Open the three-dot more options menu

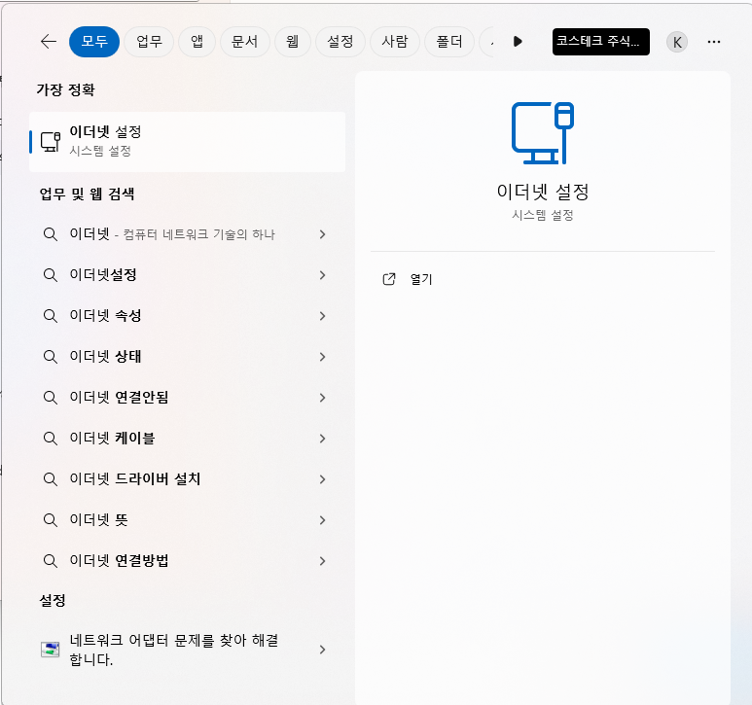pyautogui.click(x=714, y=42)
